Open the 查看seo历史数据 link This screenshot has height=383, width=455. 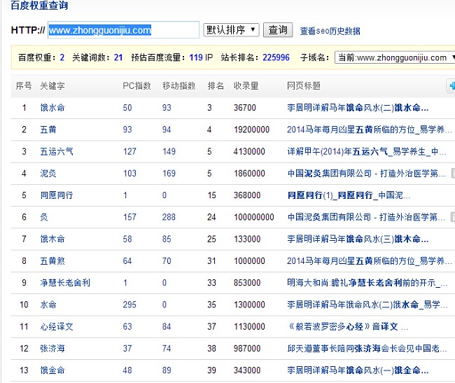click(330, 31)
